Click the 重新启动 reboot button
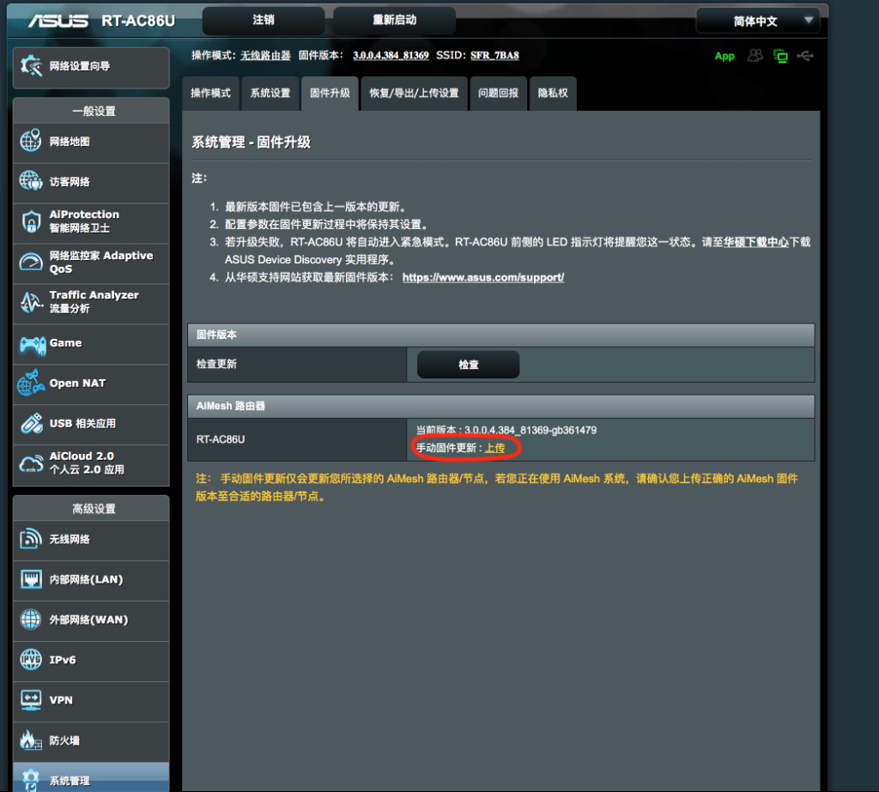 pyautogui.click(x=394, y=21)
